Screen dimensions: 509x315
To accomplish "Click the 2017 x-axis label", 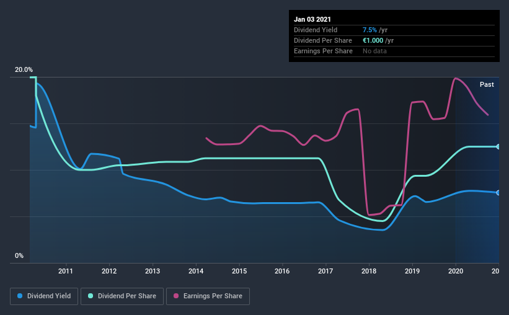I will pyautogui.click(x=325, y=271).
